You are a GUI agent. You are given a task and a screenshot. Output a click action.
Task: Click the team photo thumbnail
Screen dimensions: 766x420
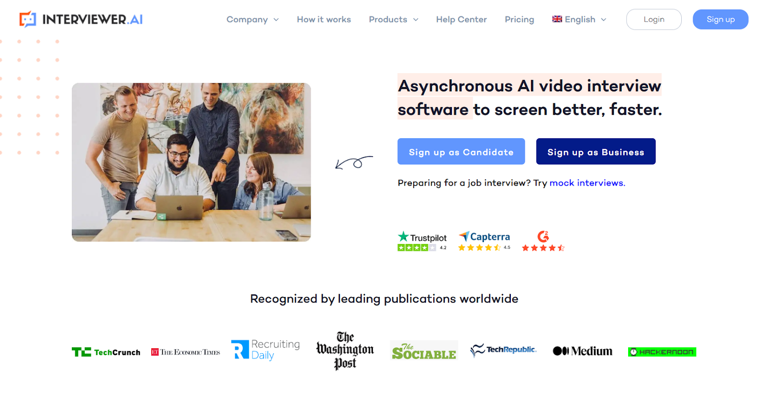191,162
